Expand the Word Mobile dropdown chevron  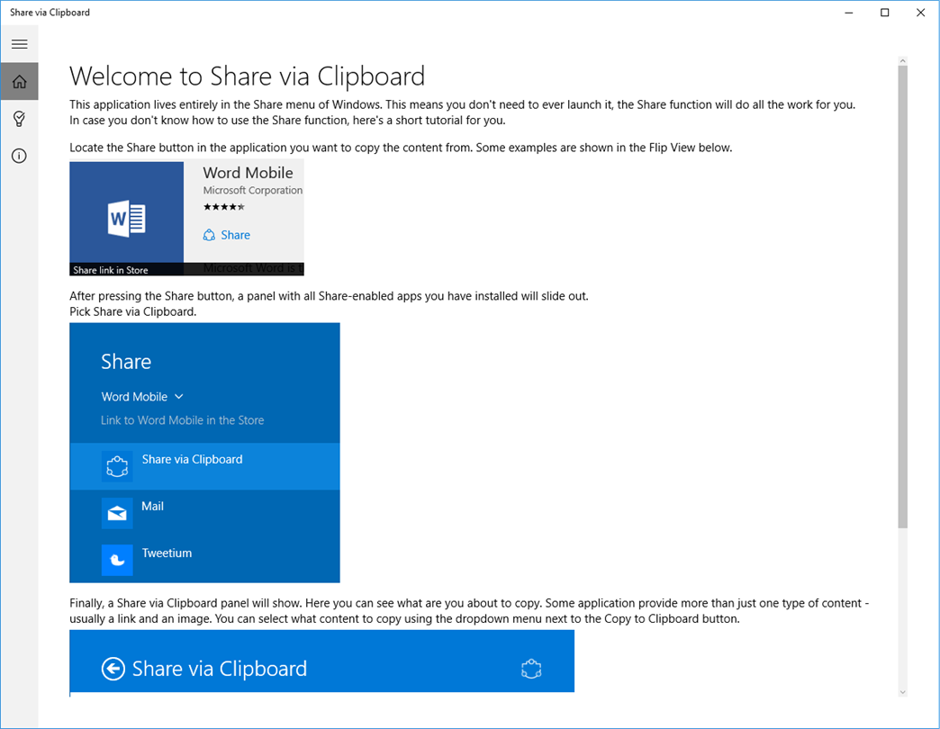pyautogui.click(x=178, y=397)
